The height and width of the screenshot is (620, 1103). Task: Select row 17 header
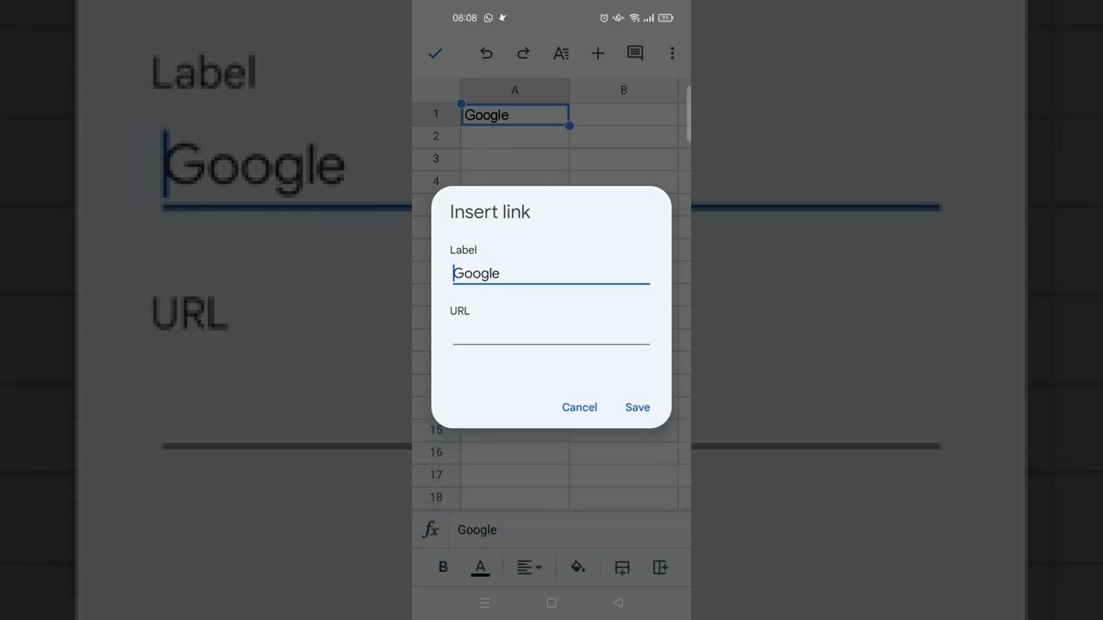click(x=436, y=474)
